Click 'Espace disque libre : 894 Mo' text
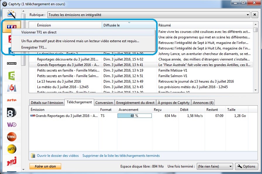Viewport: 262px width, 174px height. click(x=142, y=166)
